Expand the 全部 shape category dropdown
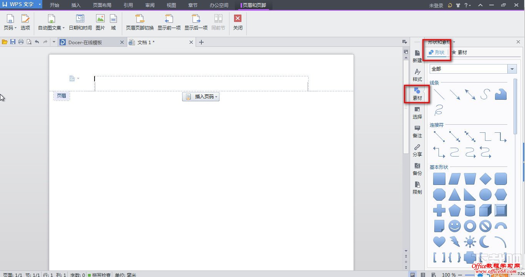The height and width of the screenshot is (277, 525). coord(512,69)
